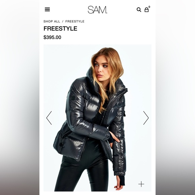Open the hamburger navigation menu
Viewport: 195px width, 195px height.
pyautogui.click(x=47, y=9)
